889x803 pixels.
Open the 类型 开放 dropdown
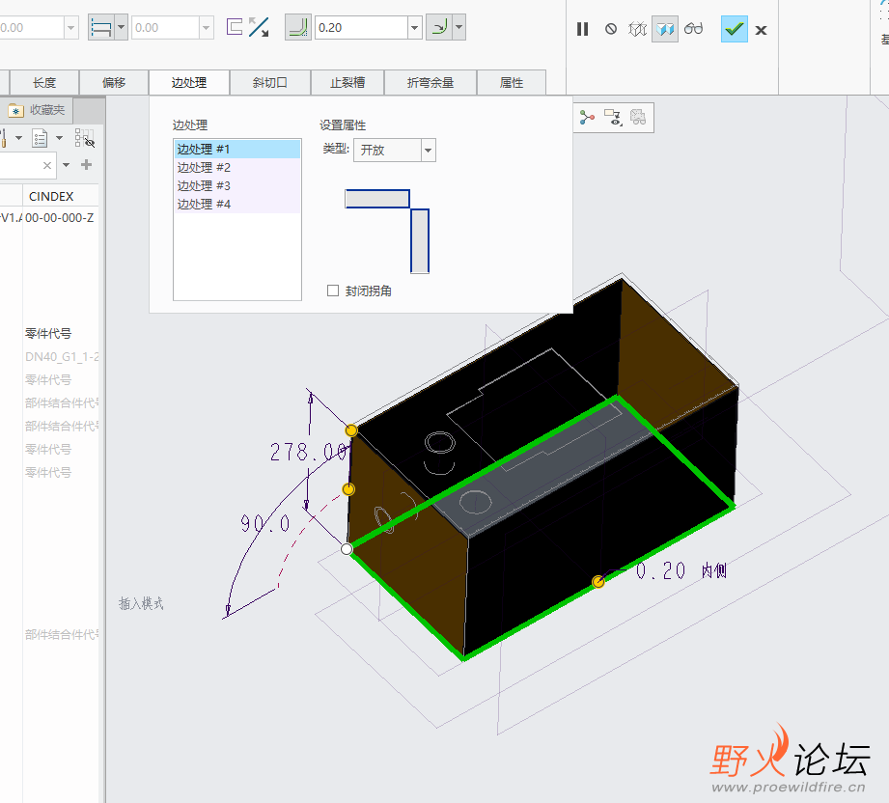coord(395,151)
